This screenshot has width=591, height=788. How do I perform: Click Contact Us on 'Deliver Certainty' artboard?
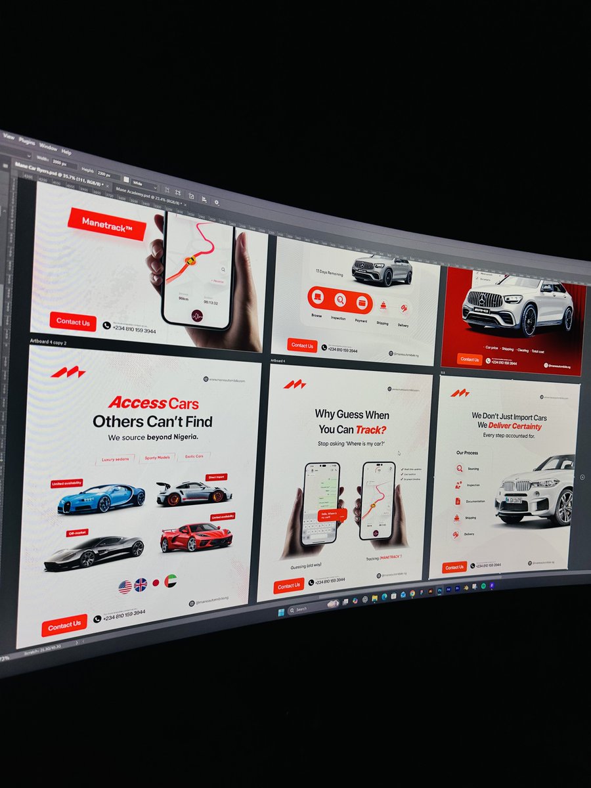[454, 567]
